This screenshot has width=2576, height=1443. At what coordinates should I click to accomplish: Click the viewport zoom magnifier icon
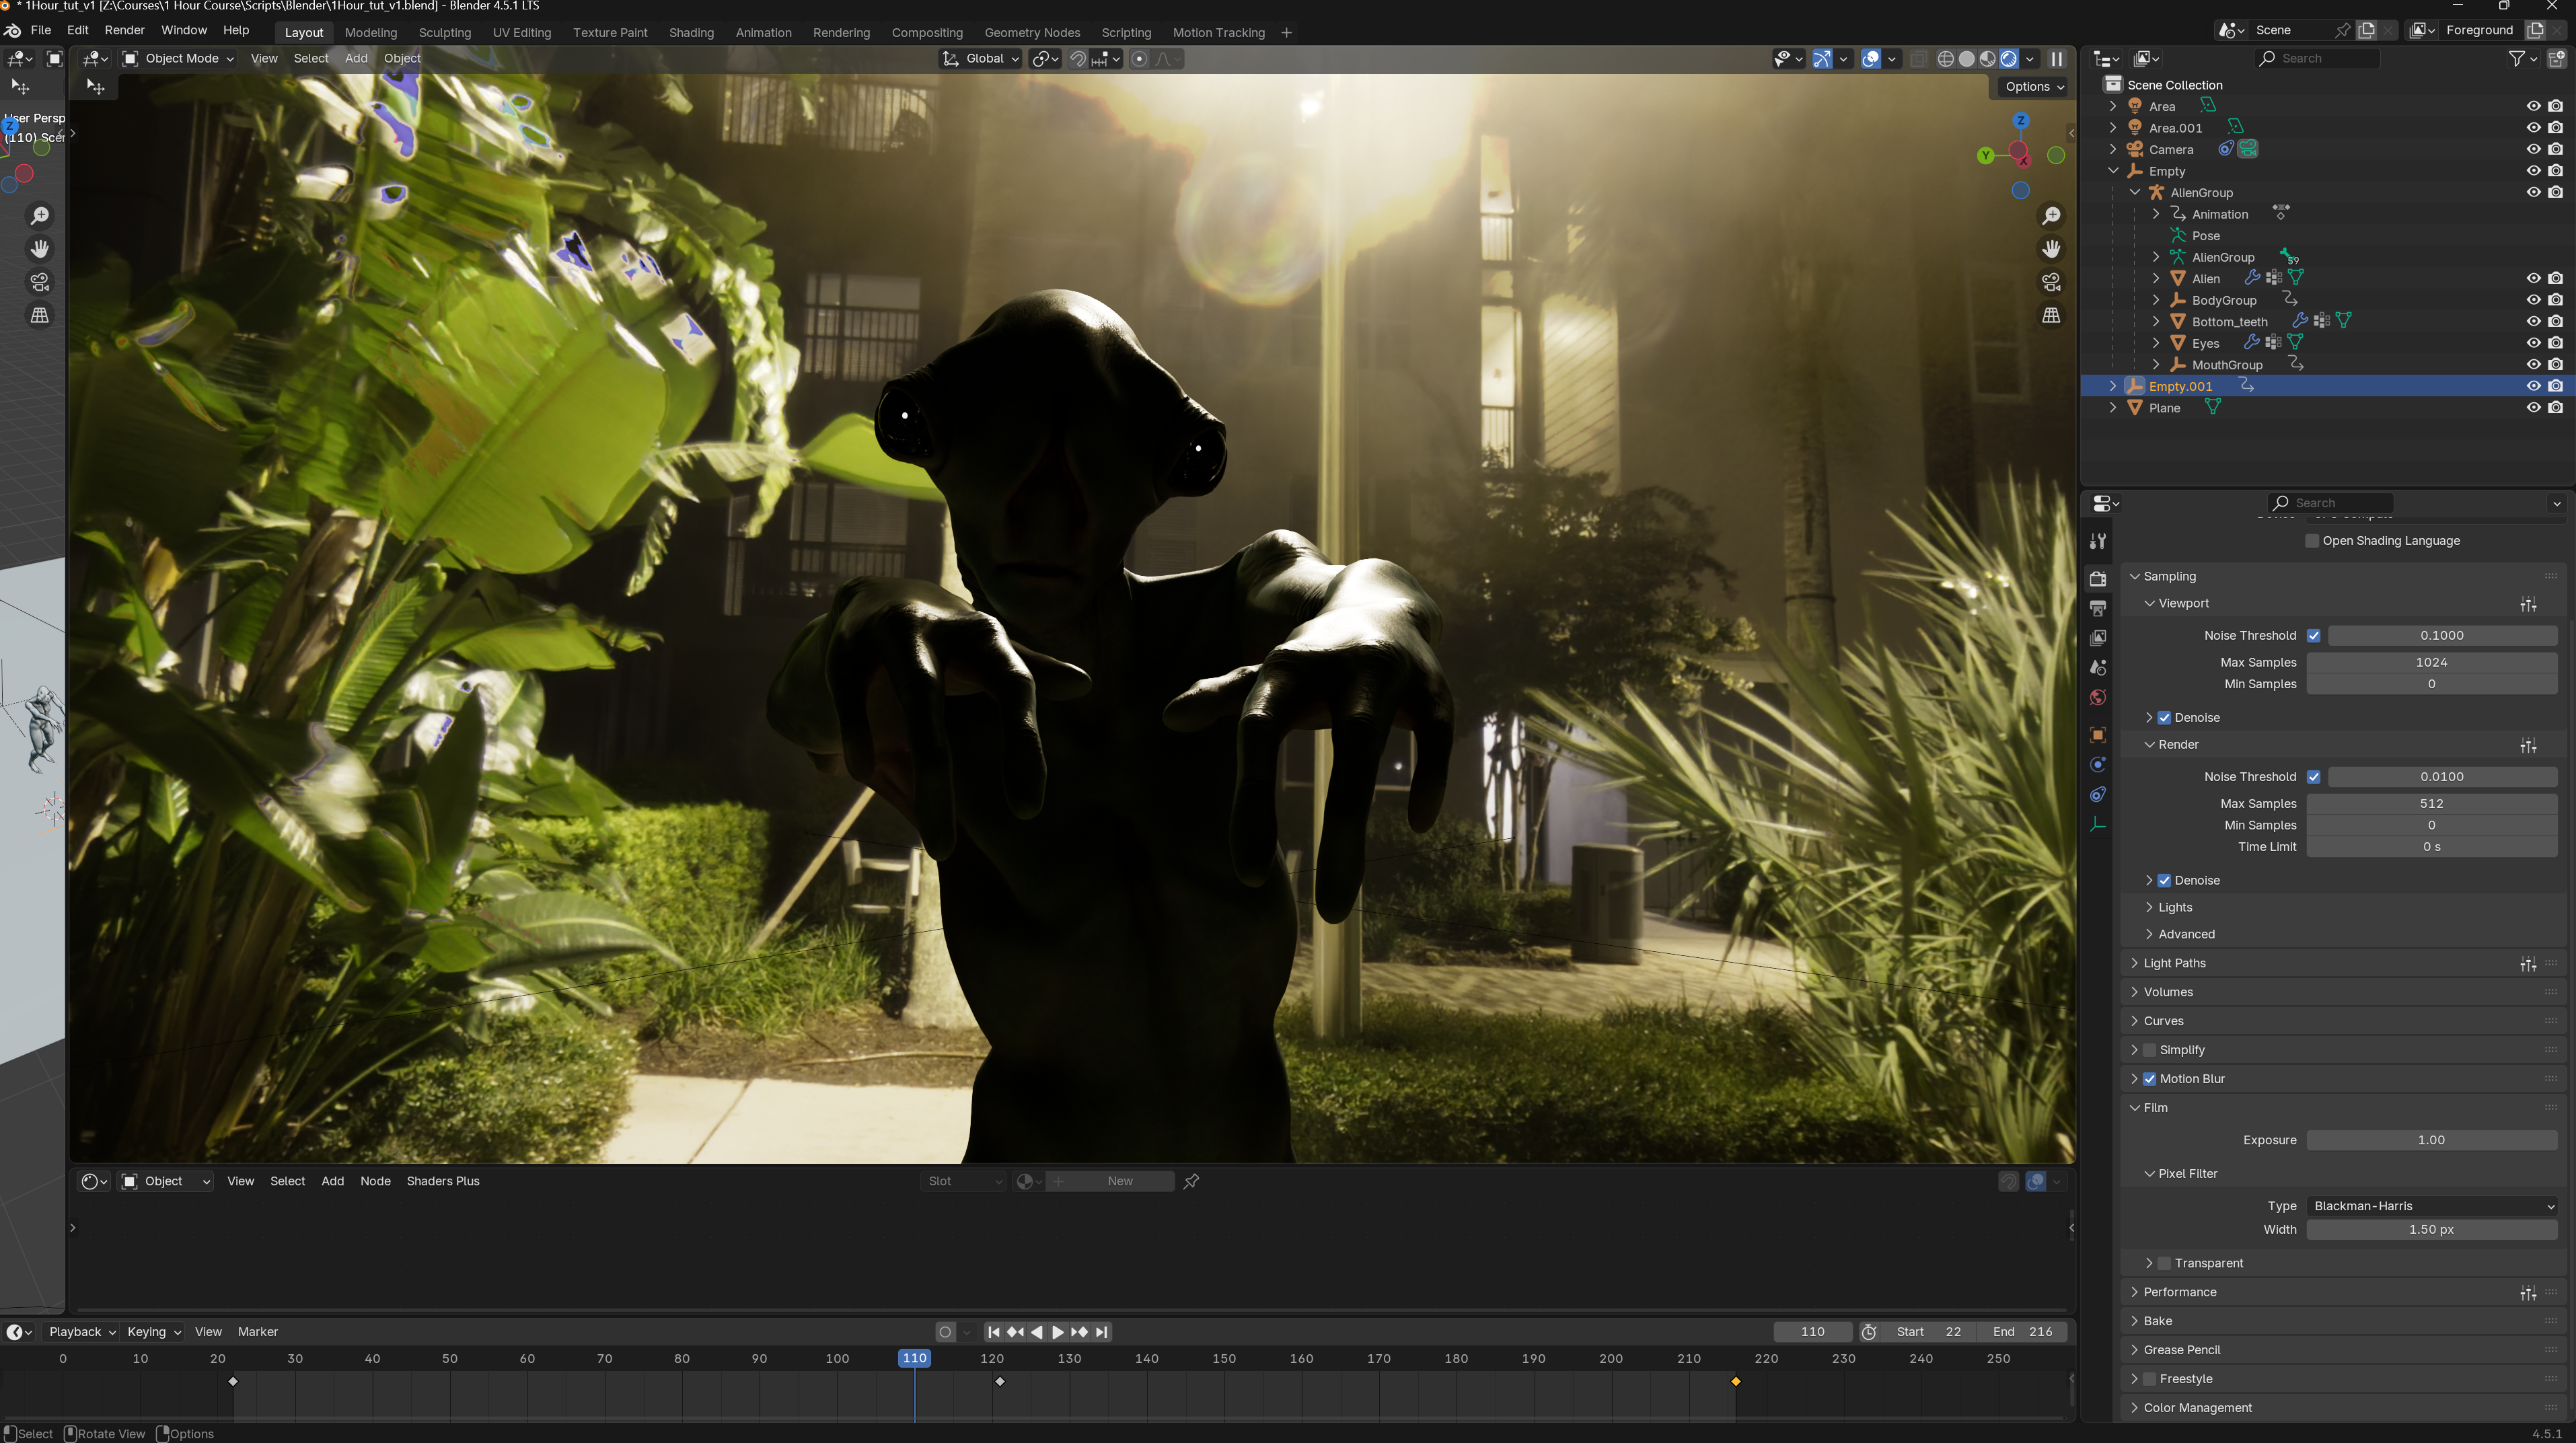tap(2051, 216)
